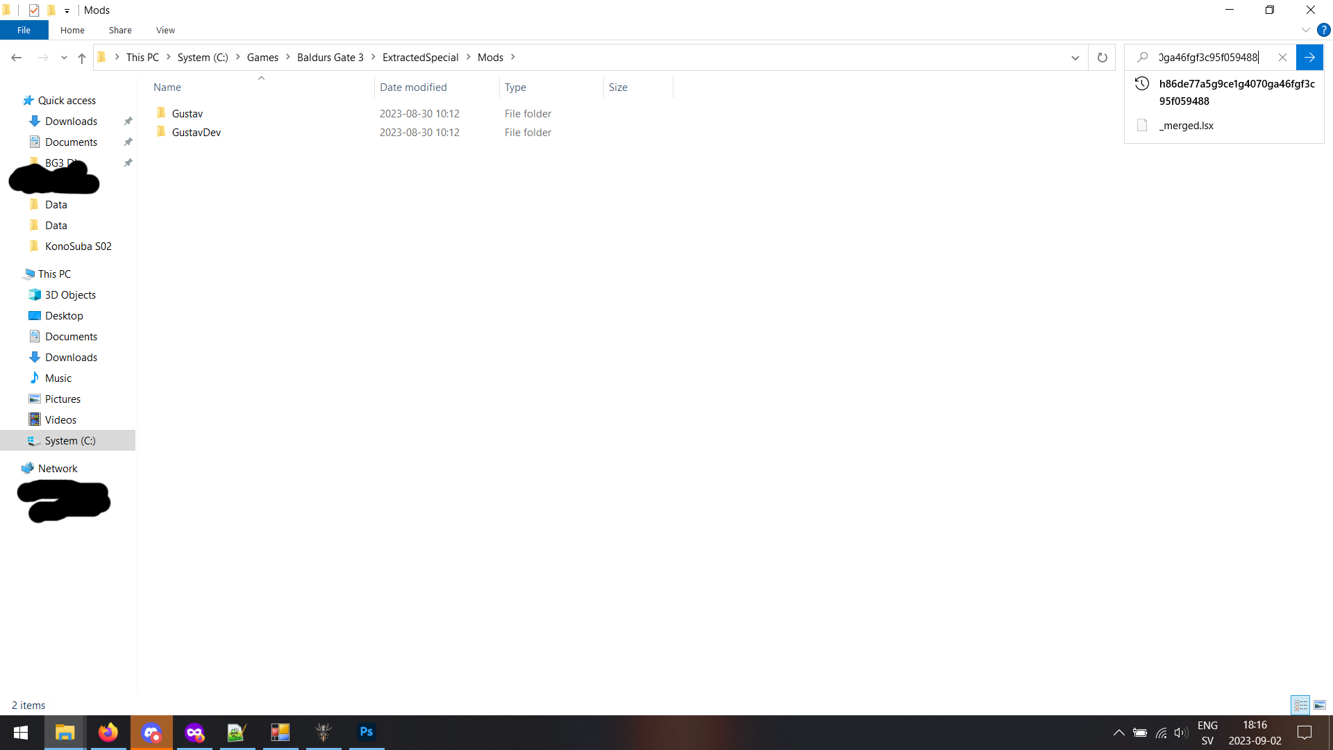Click the Gustav folder icon

tap(161, 113)
